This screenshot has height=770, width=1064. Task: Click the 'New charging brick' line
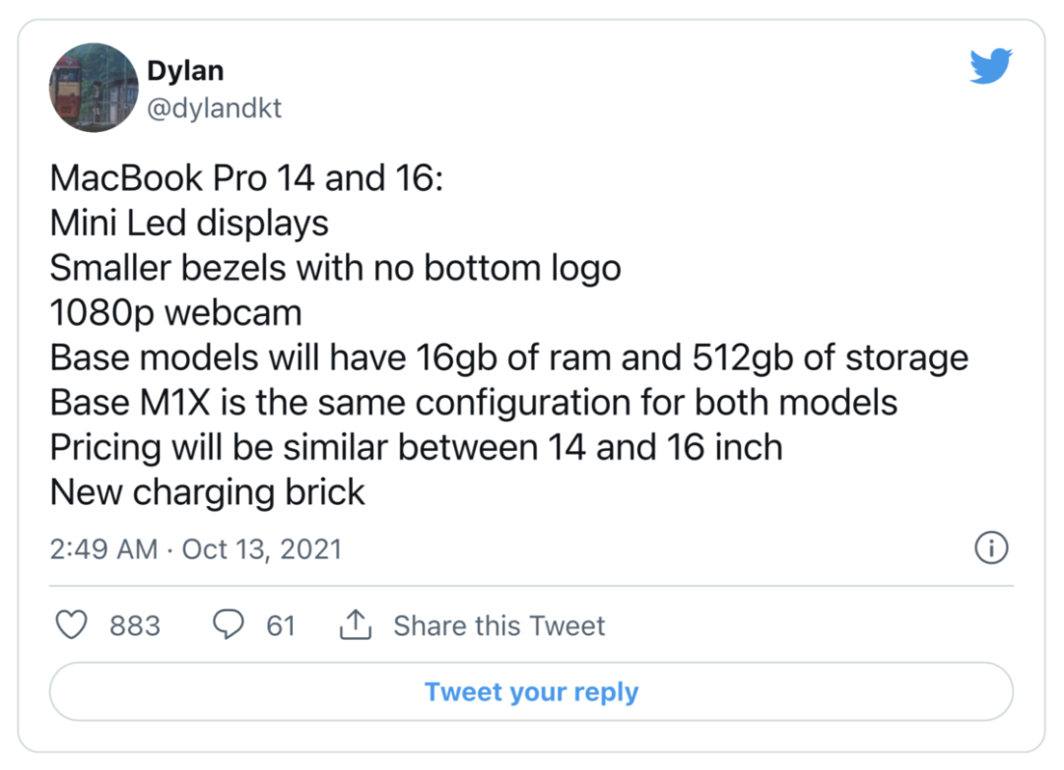208,492
